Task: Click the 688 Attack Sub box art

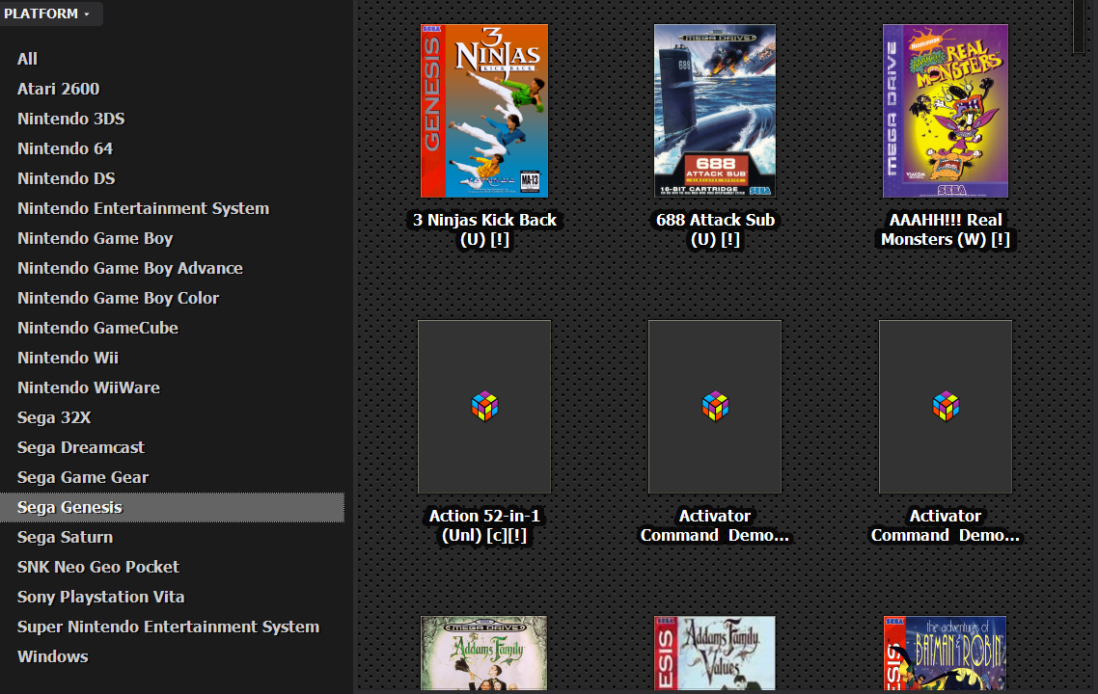Action: 715,111
